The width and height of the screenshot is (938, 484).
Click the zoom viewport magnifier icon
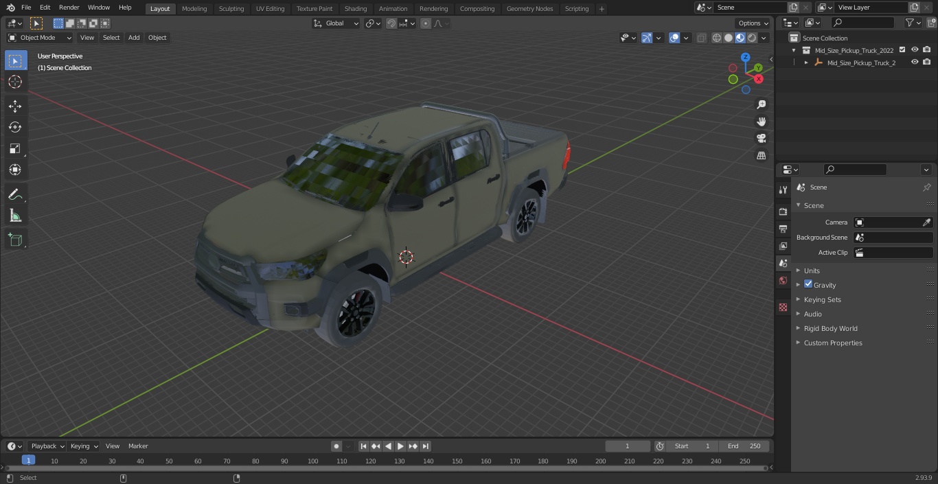pyautogui.click(x=761, y=104)
